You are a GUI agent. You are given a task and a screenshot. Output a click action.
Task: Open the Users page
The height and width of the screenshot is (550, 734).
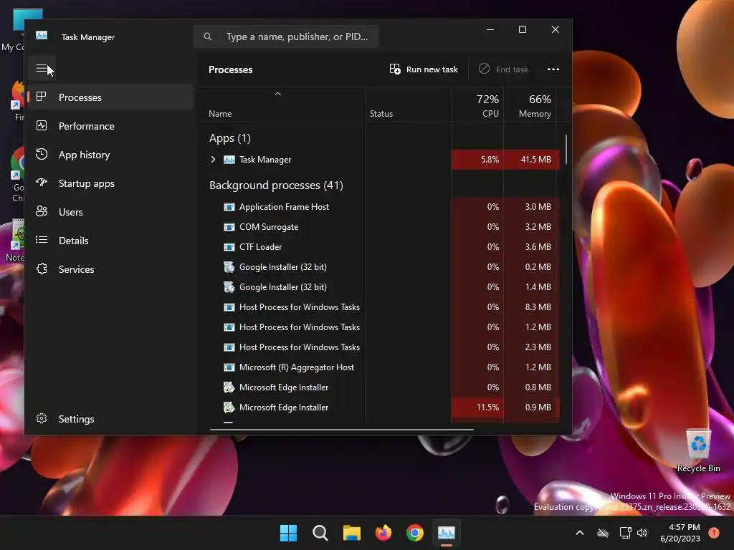pos(110,212)
